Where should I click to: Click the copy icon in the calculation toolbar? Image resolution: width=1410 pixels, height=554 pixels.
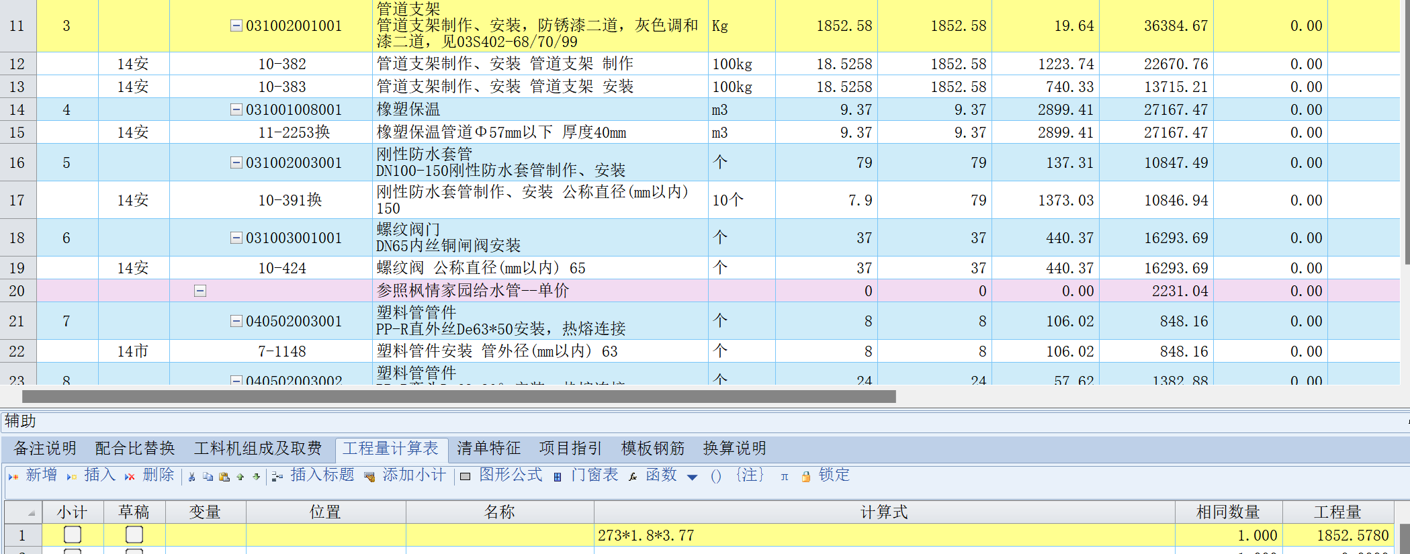[x=208, y=477]
